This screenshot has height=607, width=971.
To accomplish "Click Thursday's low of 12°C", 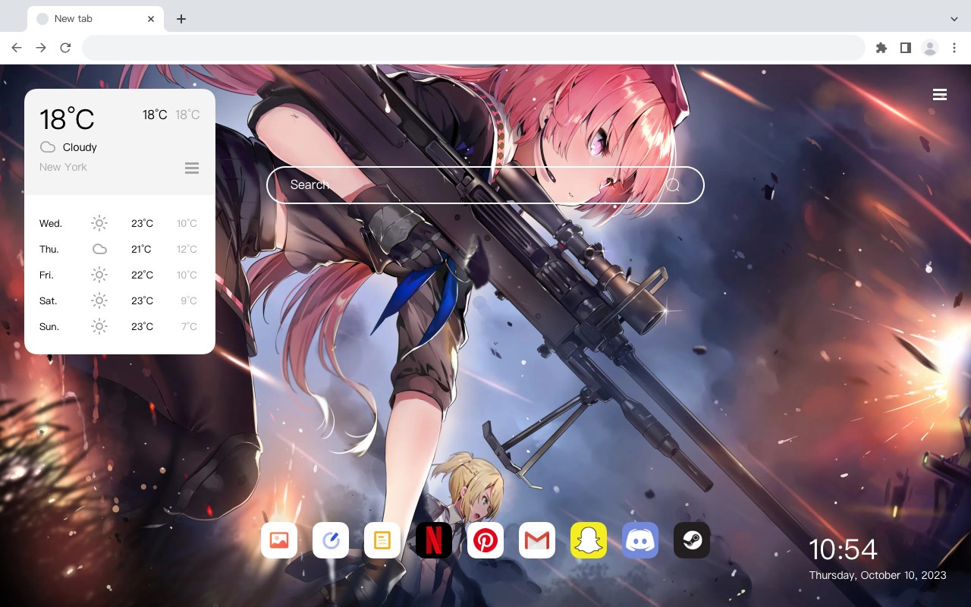I will coord(187,249).
